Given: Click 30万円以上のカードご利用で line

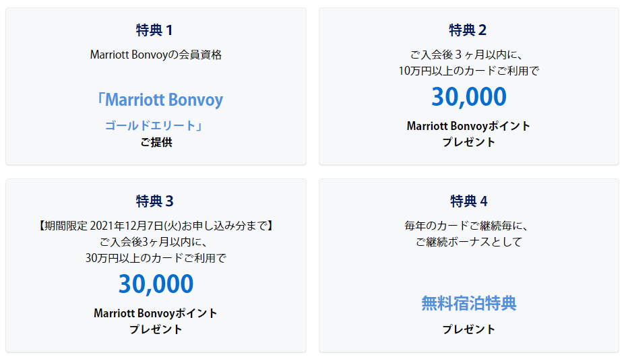Looking at the screenshot, I should coord(156,258).
